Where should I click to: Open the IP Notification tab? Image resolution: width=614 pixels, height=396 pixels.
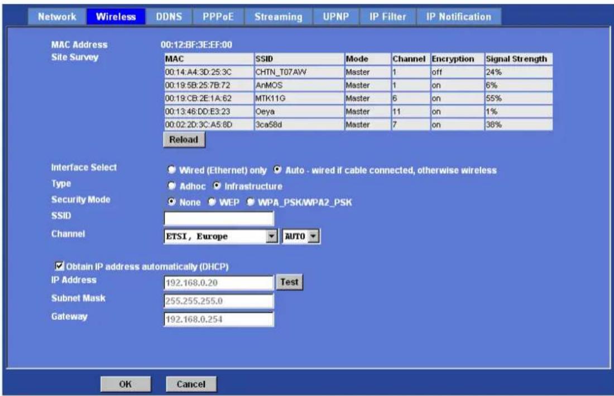(x=458, y=17)
